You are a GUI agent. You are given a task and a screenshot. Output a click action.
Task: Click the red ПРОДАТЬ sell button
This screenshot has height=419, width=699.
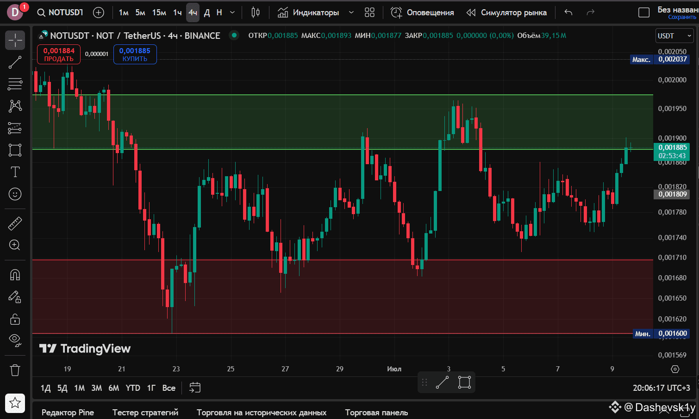59,54
